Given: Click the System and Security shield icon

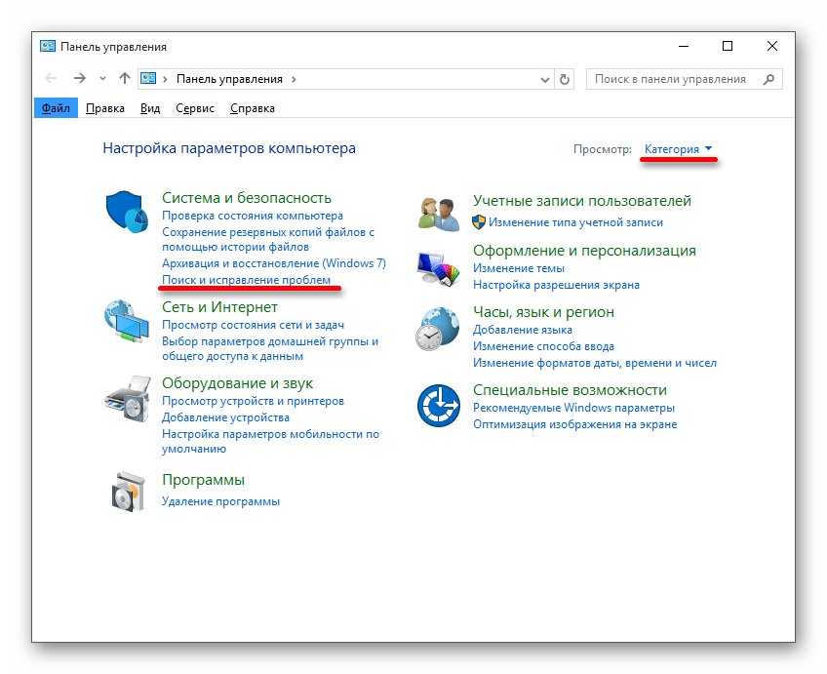Looking at the screenshot, I should [x=127, y=213].
